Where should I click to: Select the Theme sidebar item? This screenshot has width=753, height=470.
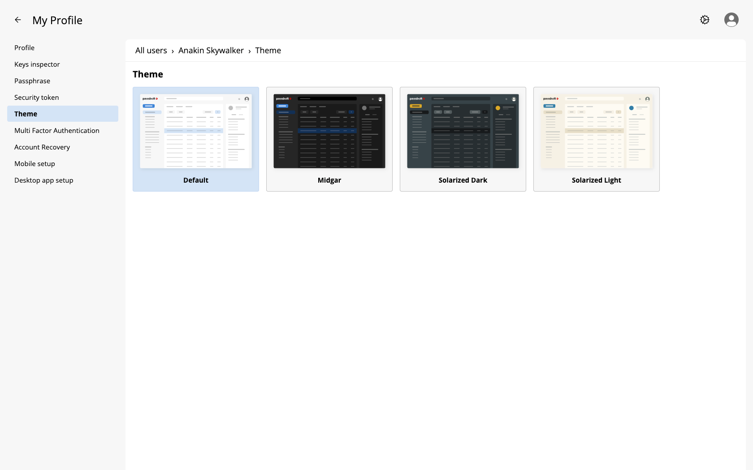tap(63, 114)
